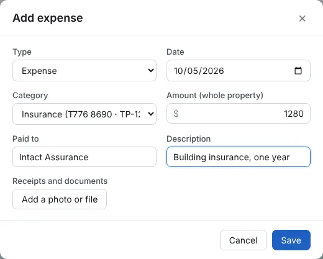Open the Type dropdown showing Expense

click(84, 71)
